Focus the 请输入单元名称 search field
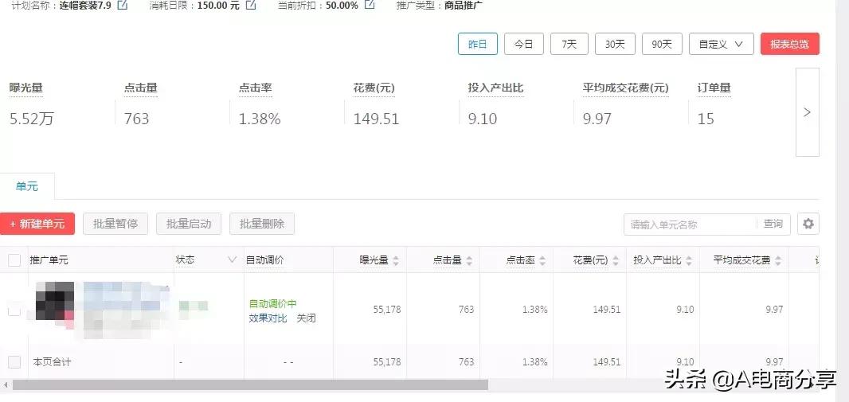Viewport: 849px width, 402px height. click(691, 224)
